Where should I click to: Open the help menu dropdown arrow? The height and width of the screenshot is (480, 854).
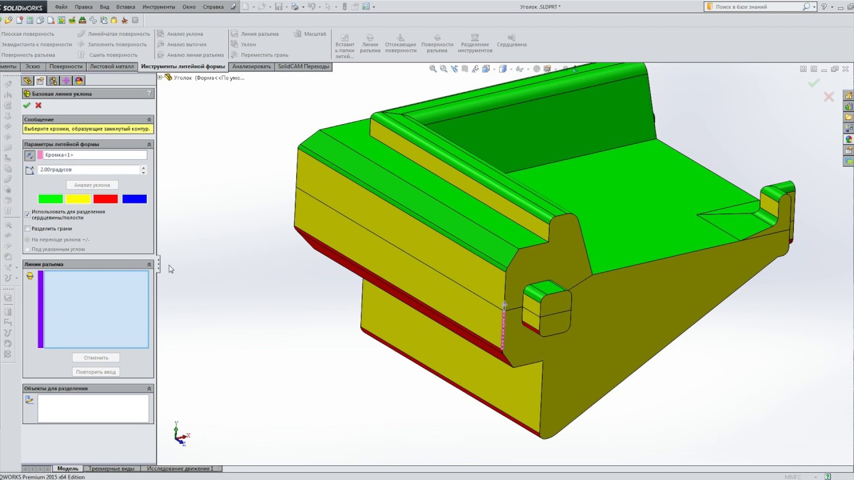click(831, 7)
